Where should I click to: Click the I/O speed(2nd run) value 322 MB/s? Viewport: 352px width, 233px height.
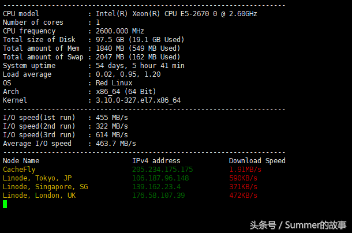[112, 126]
